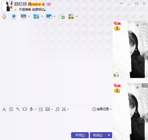Viewport: 148px width, 140px height.
Task: Expand the send button options arrow
Action: (109, 135)
